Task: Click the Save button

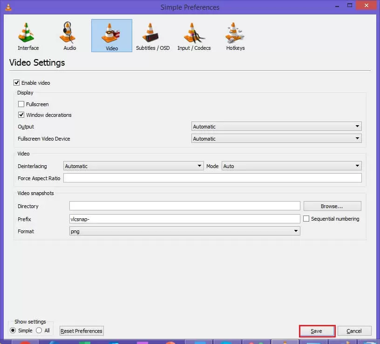Action: (317, 331)
